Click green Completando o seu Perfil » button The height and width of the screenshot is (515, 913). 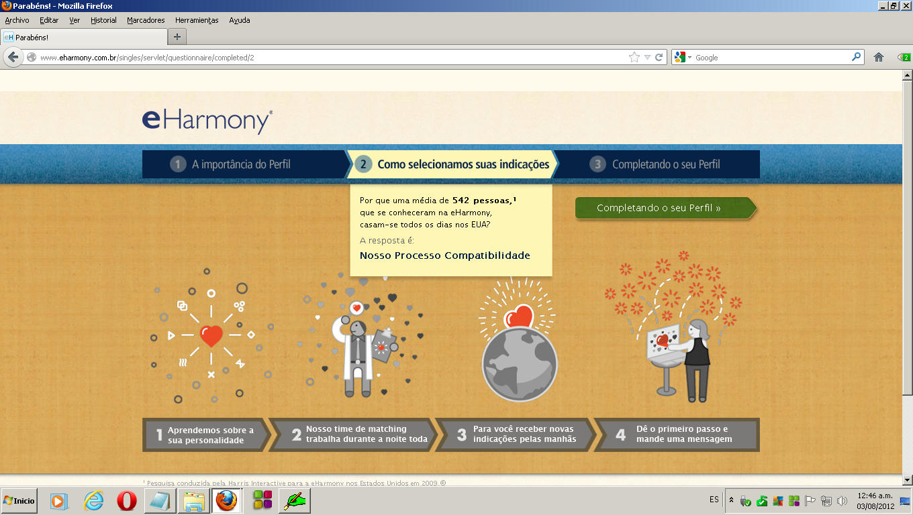[665, 208]
